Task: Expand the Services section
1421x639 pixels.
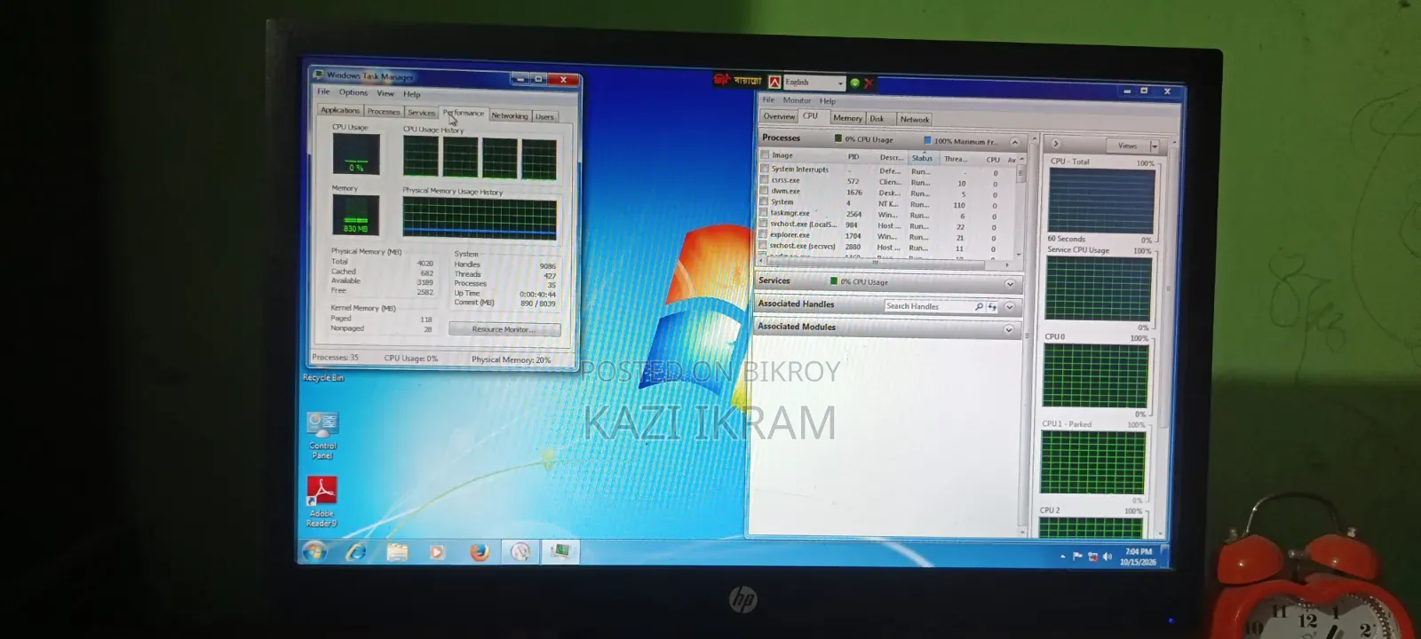Action: (1010, 284)
